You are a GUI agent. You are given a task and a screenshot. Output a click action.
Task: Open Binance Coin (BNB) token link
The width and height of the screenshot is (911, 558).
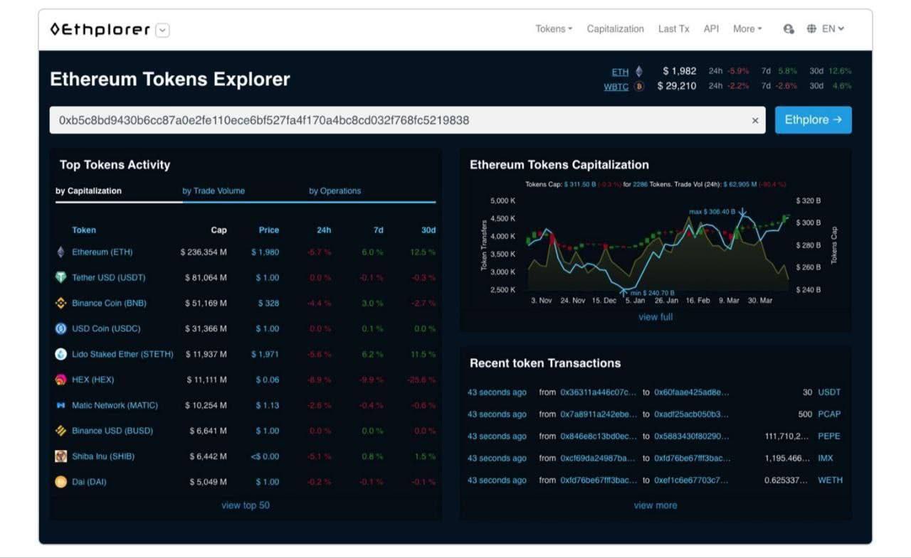pyautogui.click(x=109, y=304)
